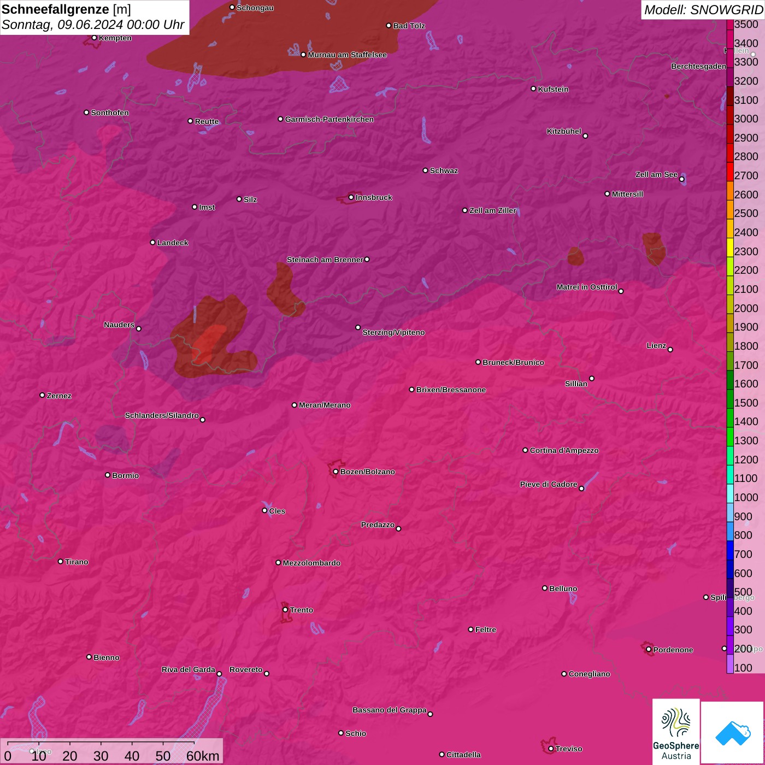
Task: Click the Predazzo location dot
Action: (x=398, y=528)
